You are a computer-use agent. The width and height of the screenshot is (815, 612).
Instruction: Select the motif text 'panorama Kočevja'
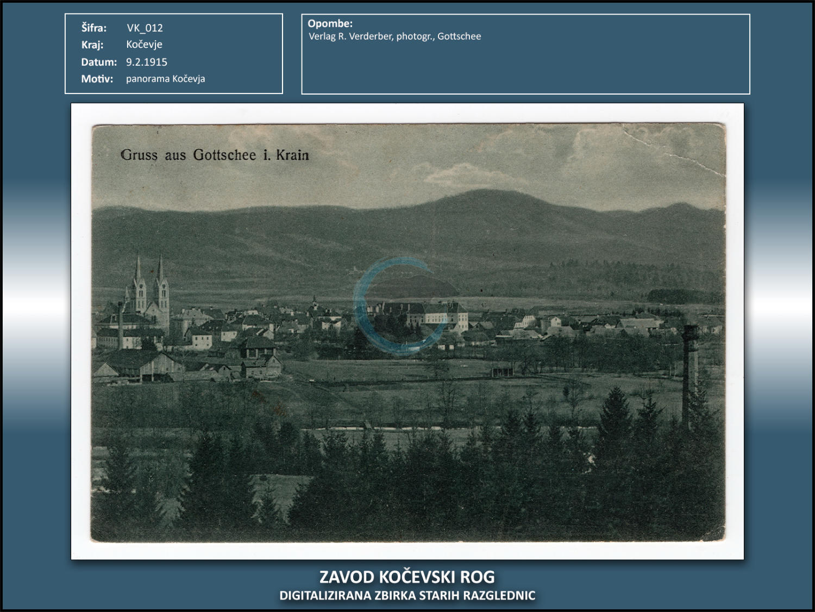tap(165, 79)
